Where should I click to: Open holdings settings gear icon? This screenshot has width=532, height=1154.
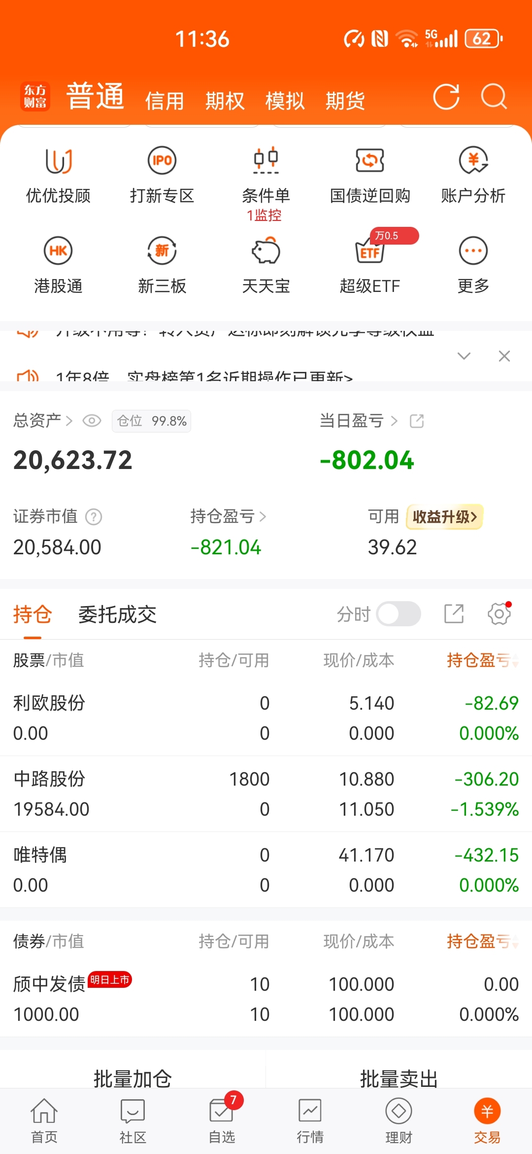pos(499,614)
